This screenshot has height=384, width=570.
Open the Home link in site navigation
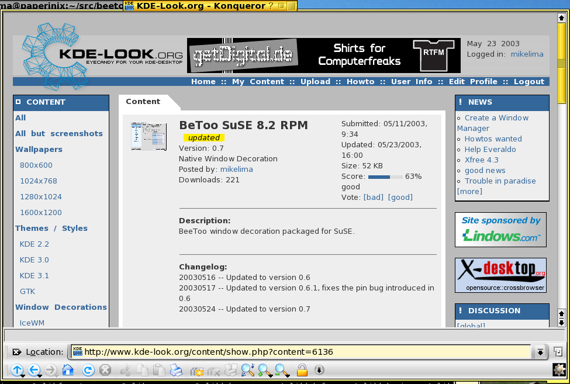203,82
